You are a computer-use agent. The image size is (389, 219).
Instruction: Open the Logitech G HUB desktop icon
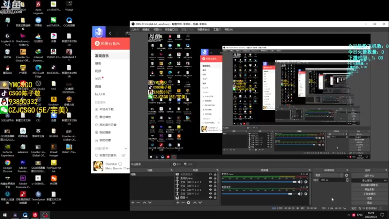pyautogui.click(x=7, y=40)
